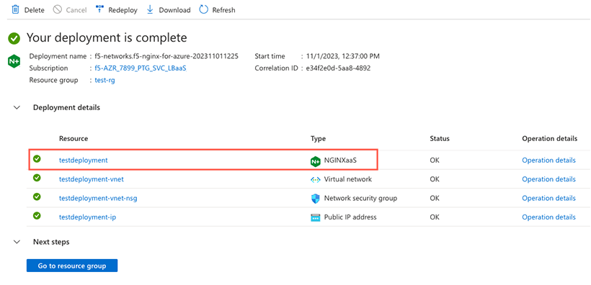Open the test-rg resource group link
591x285 pixels.
pyautogui.click(x=105, y=80)
